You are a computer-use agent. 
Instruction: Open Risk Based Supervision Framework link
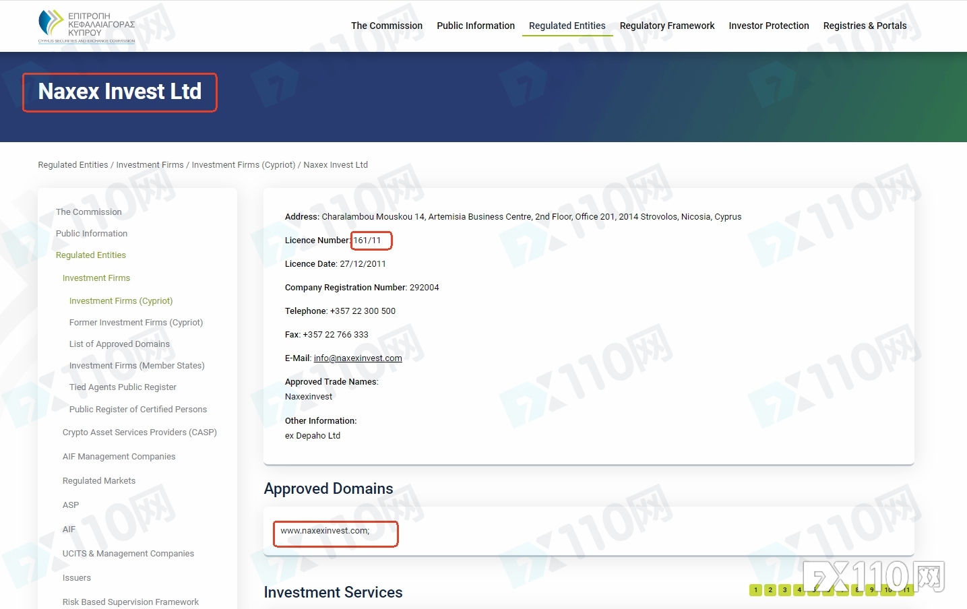click(x=131, y=602)
